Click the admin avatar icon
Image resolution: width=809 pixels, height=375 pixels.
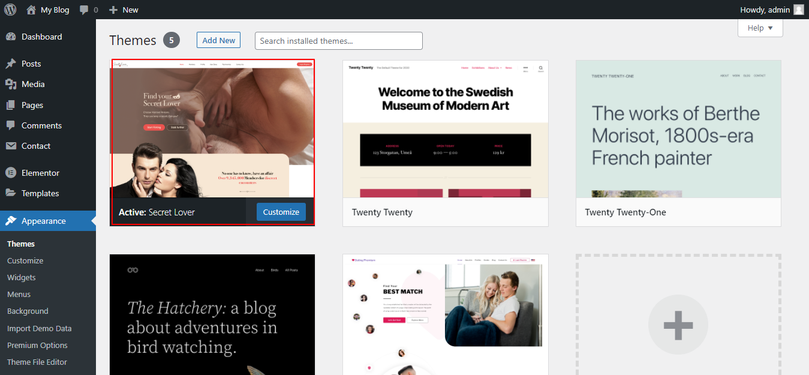[x=799, y=10]
